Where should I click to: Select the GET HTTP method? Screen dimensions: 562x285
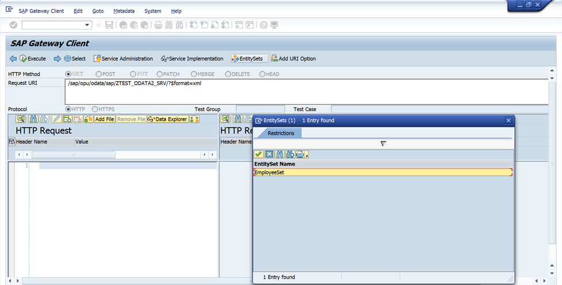(68, 74)
